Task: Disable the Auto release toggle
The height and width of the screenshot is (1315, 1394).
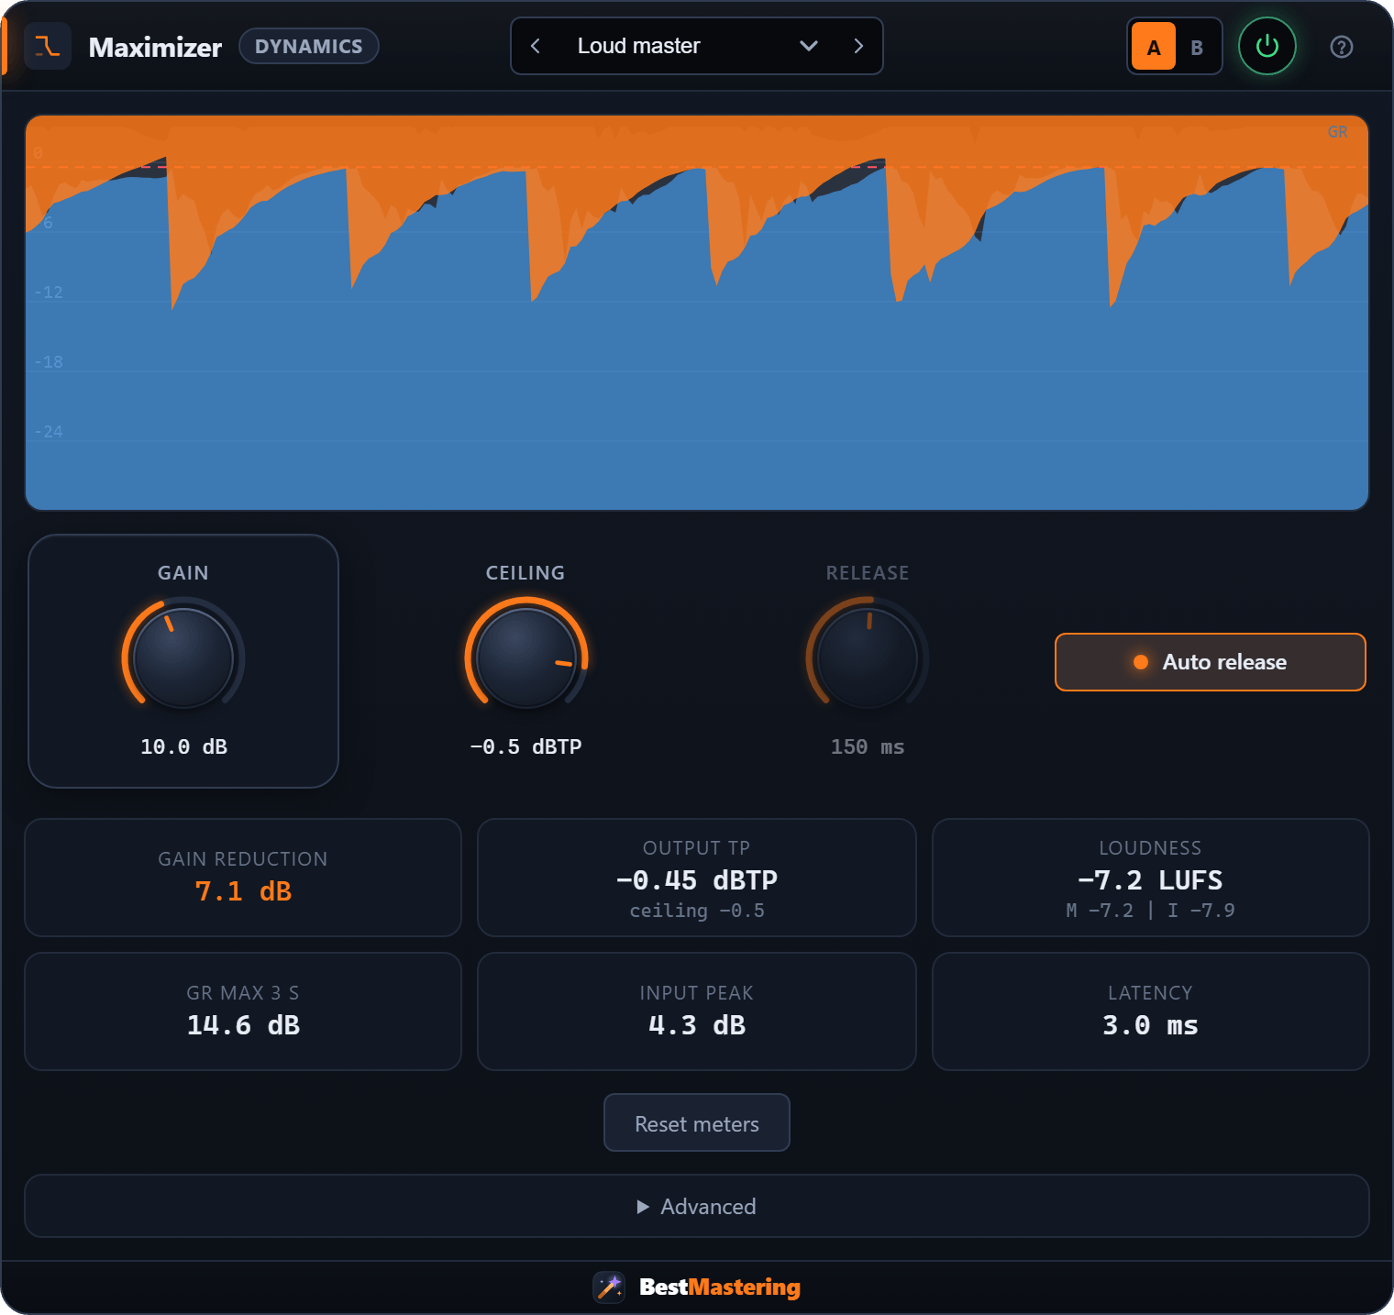Action: [1211, 662]
